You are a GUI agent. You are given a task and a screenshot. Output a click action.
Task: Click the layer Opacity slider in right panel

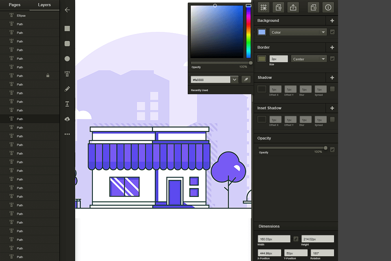(x=292, y=148)
